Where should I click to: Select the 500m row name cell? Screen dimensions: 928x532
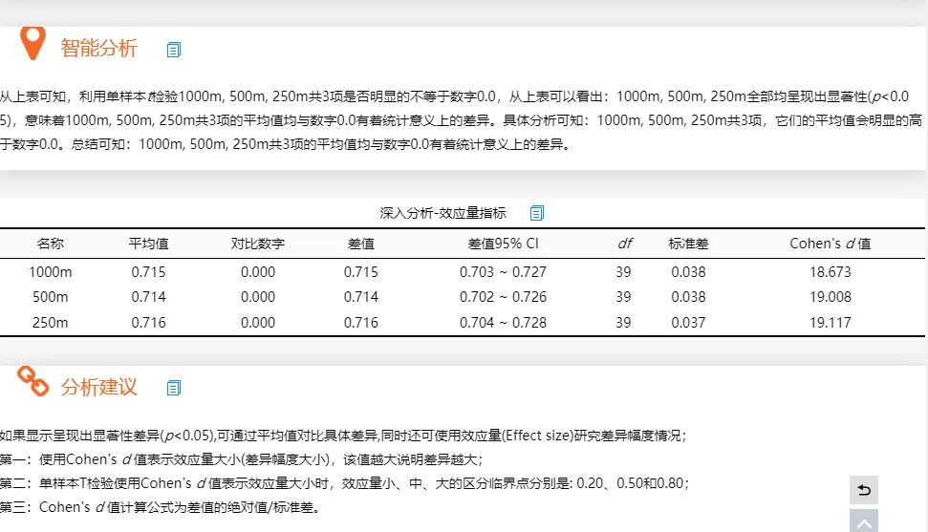pos(51,297)
